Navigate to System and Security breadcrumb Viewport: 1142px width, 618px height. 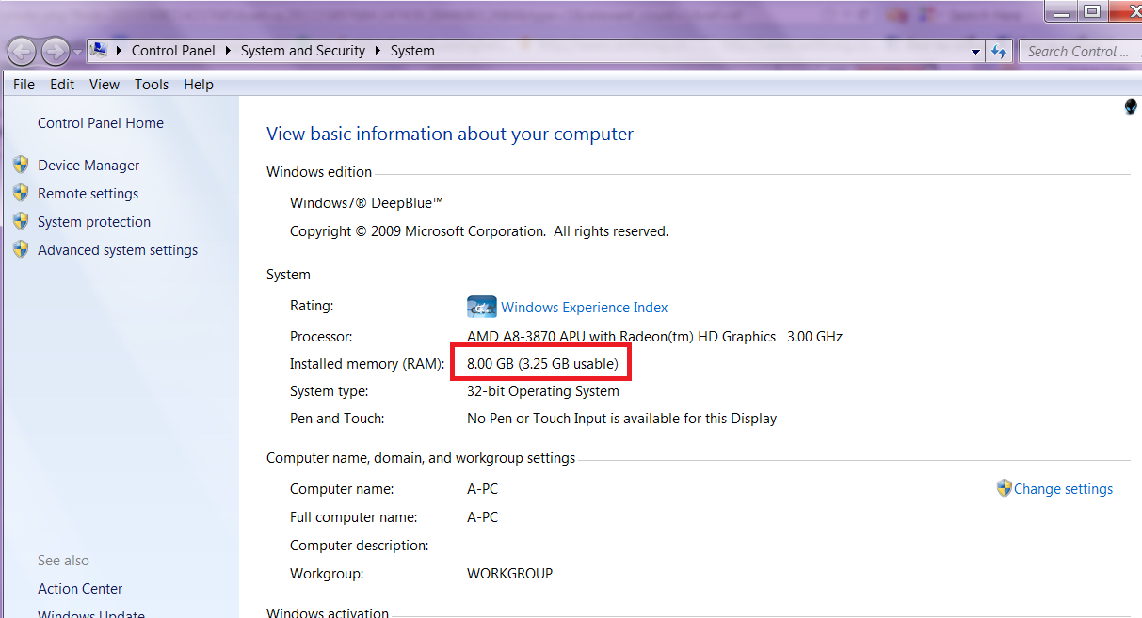click(303, 51)
